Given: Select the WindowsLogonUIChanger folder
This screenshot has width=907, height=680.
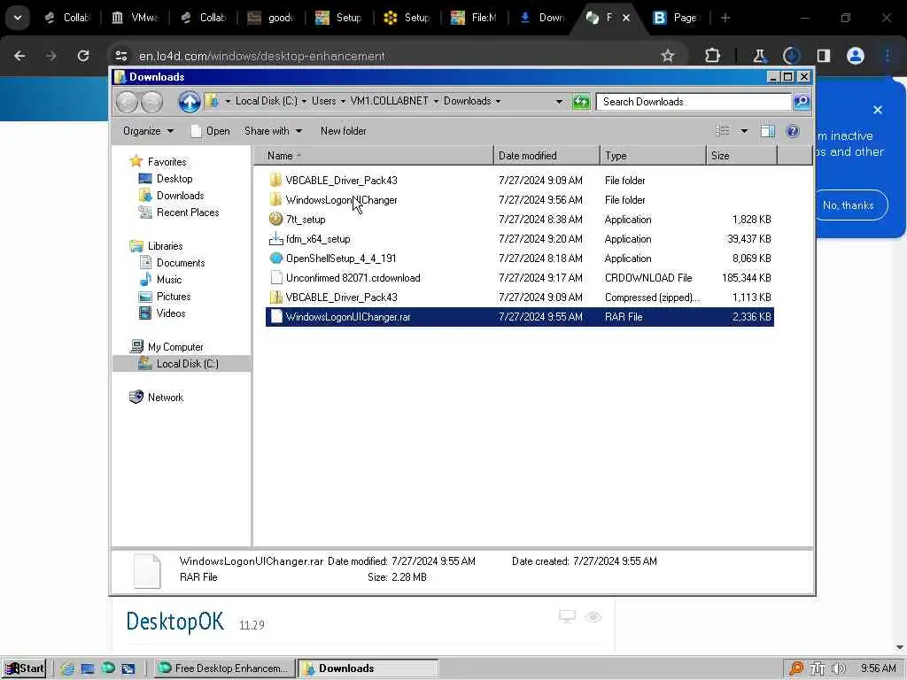Looking at the screenshot, I should (x=519, y=200).
